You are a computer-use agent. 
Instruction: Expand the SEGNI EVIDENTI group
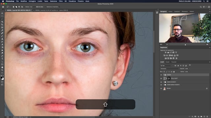[x=164, y=82]
